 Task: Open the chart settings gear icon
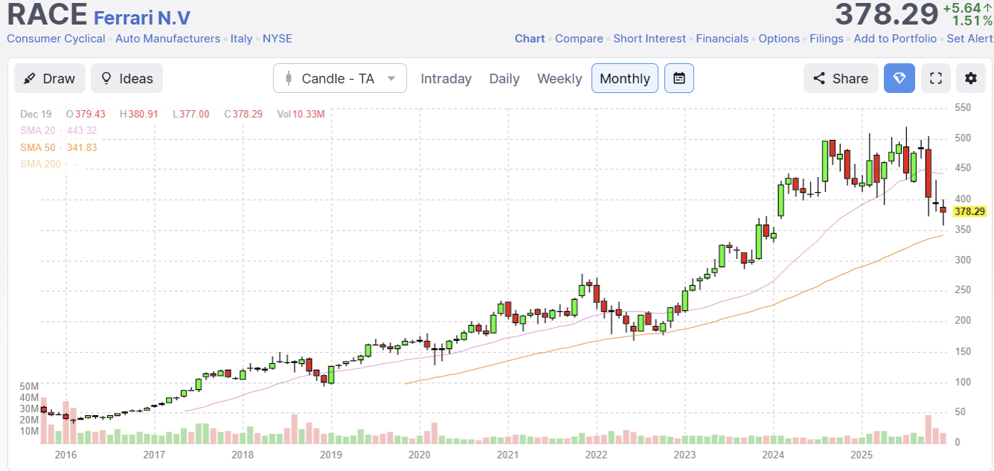click(x=971, y=78)
